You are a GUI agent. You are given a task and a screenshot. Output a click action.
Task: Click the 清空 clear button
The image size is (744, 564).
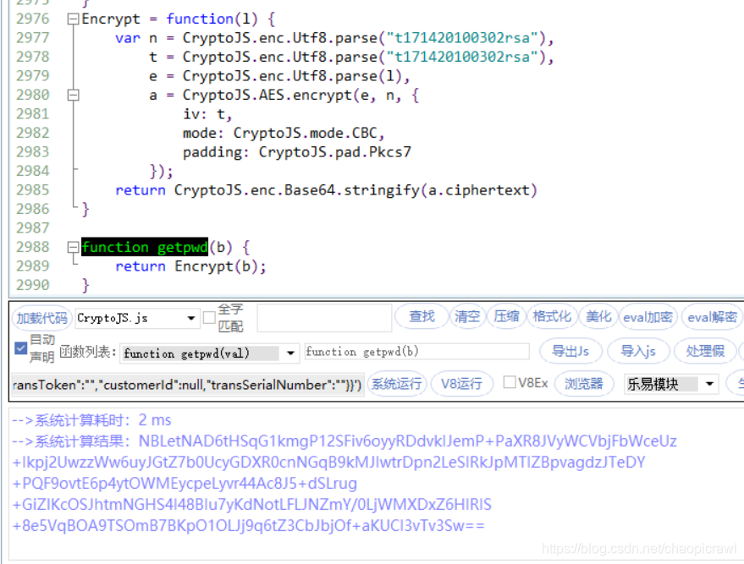467,316
